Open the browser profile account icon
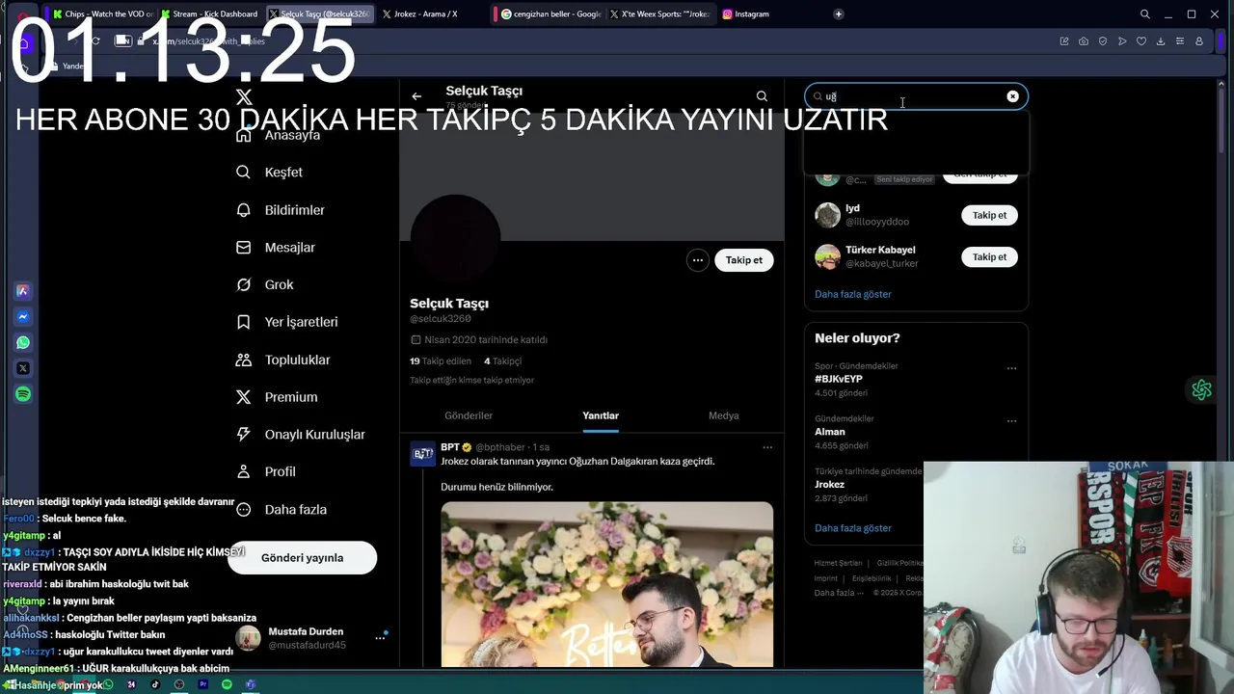This screenshot has height=694, width=1234. tap(1199, 41)
